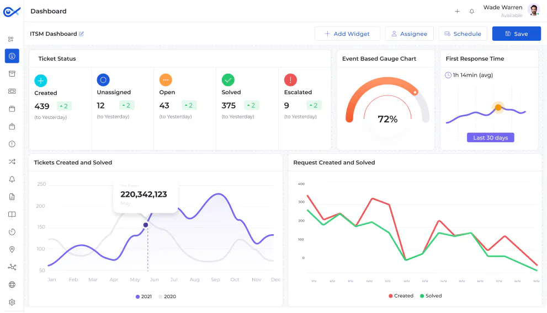Image resolution: width=547 pixels, height=313 pixels.
Task: Click the Aug label on the month axis
Action: click(x=194, y=279)
